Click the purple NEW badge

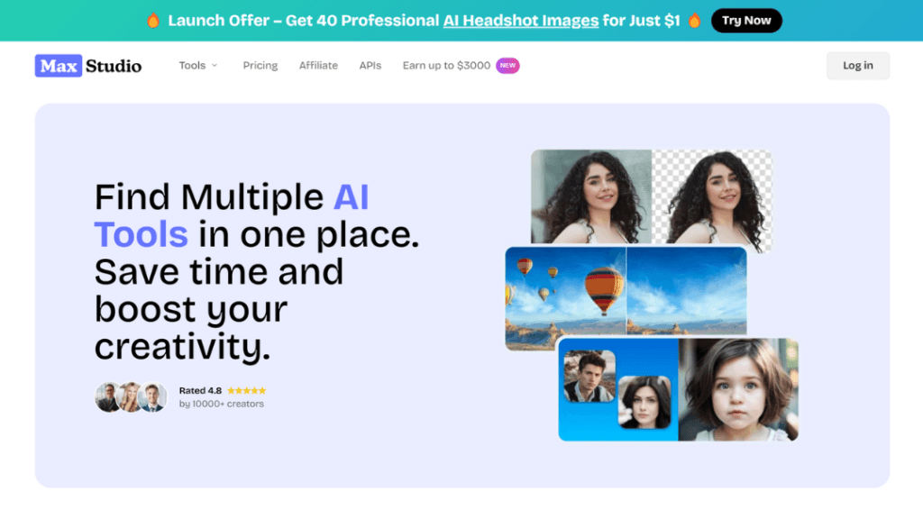coord(507,65)
